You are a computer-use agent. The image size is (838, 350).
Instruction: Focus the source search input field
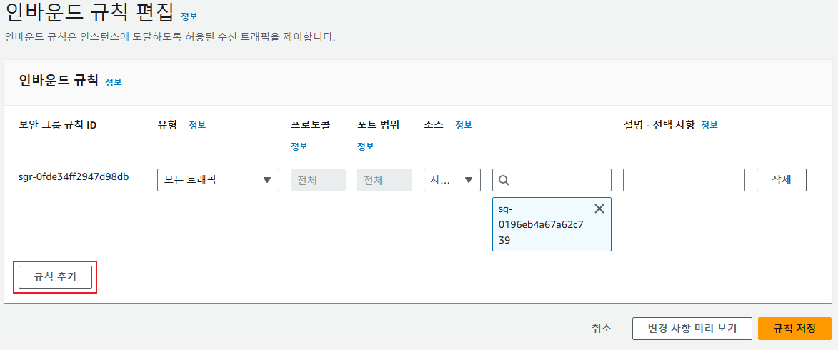click(x=552, y=180)
